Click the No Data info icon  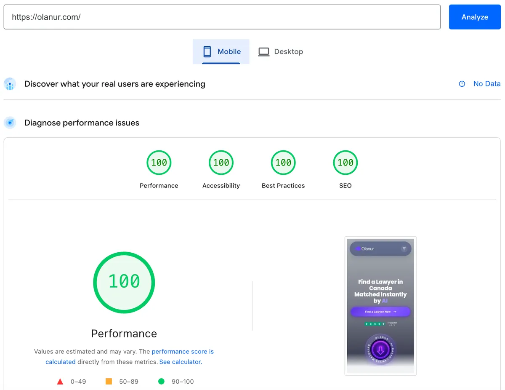pos(462,84)
